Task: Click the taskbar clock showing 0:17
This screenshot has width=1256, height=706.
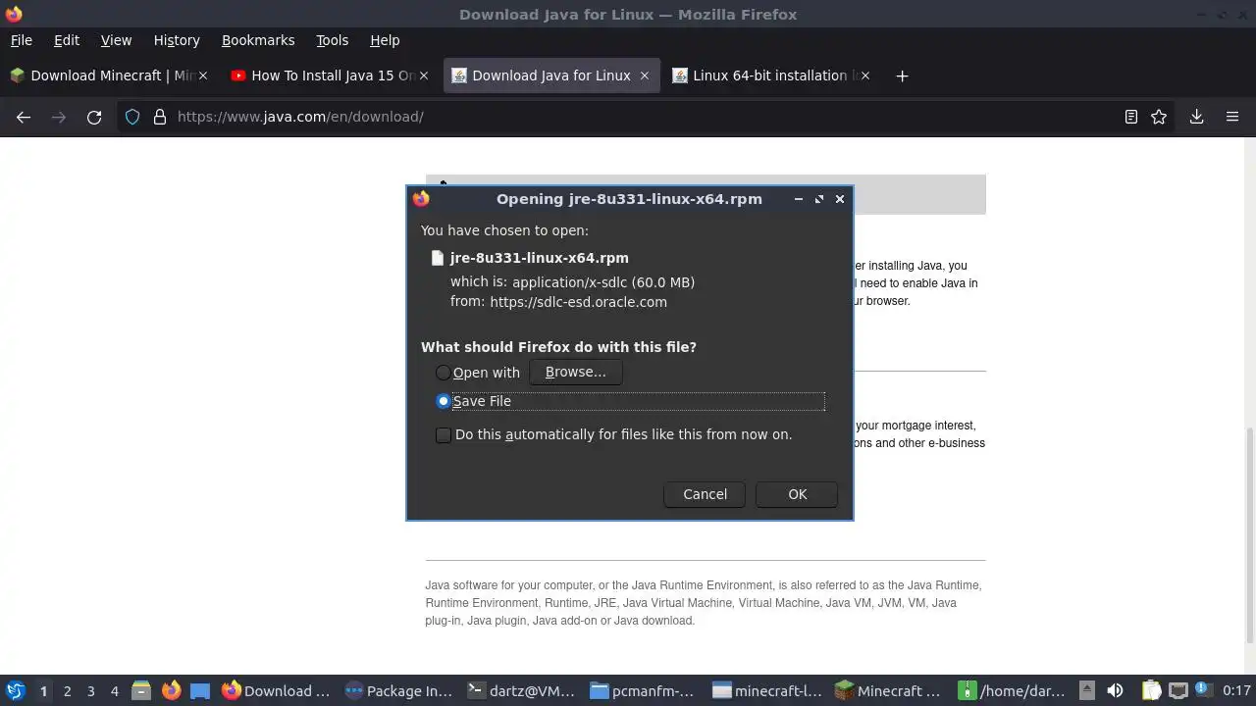Action: pyautogui.click(x=1236, y=690)
